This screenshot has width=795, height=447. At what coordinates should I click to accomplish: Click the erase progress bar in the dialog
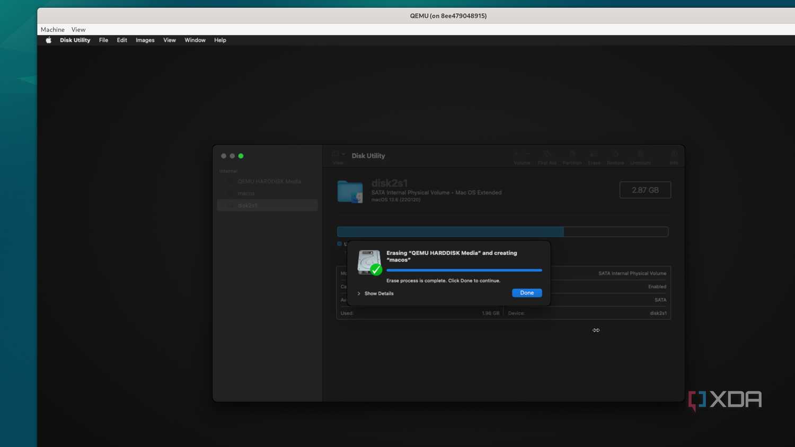coord(464,270)
